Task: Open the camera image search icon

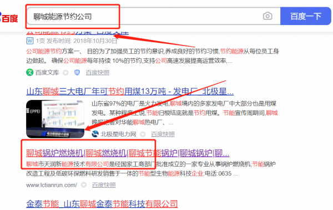Action: tap(268, 16)
